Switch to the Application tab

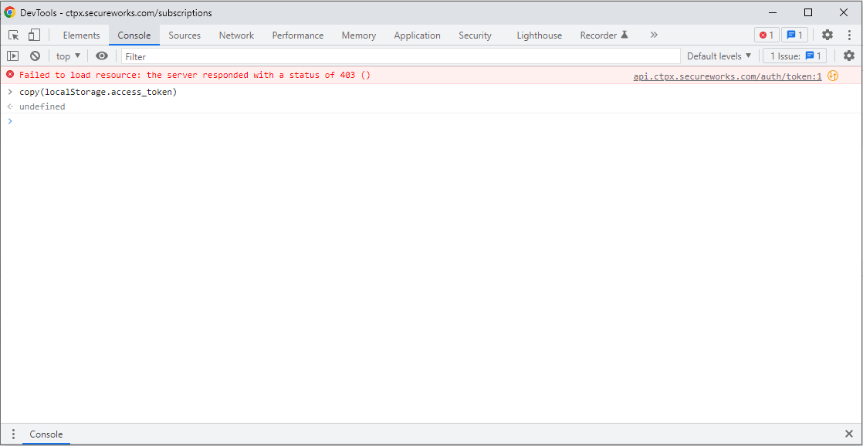click(x=417, y=35)
